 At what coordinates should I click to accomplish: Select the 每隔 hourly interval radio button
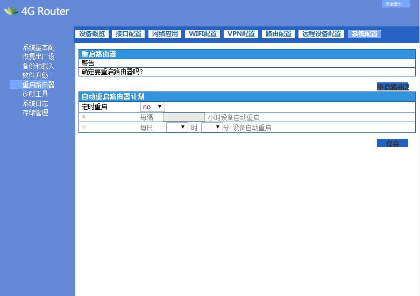83,117
